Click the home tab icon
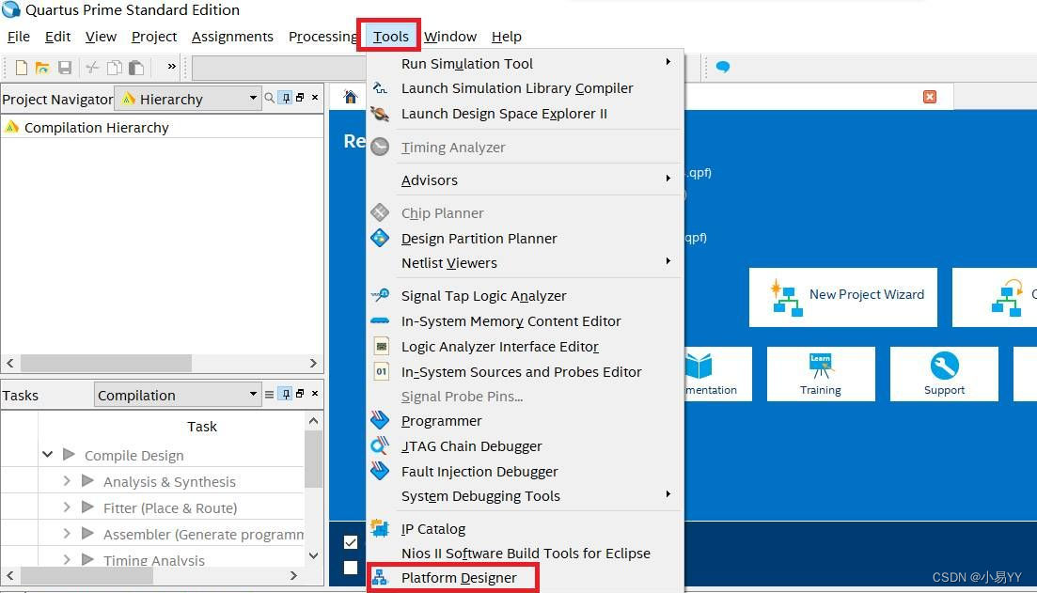The height and width of the screenshot is (593, 1037). point(351,97)
